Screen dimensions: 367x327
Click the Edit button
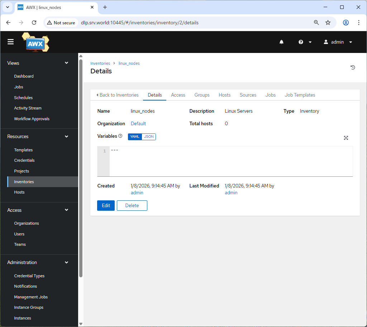[x=106, y=205]
